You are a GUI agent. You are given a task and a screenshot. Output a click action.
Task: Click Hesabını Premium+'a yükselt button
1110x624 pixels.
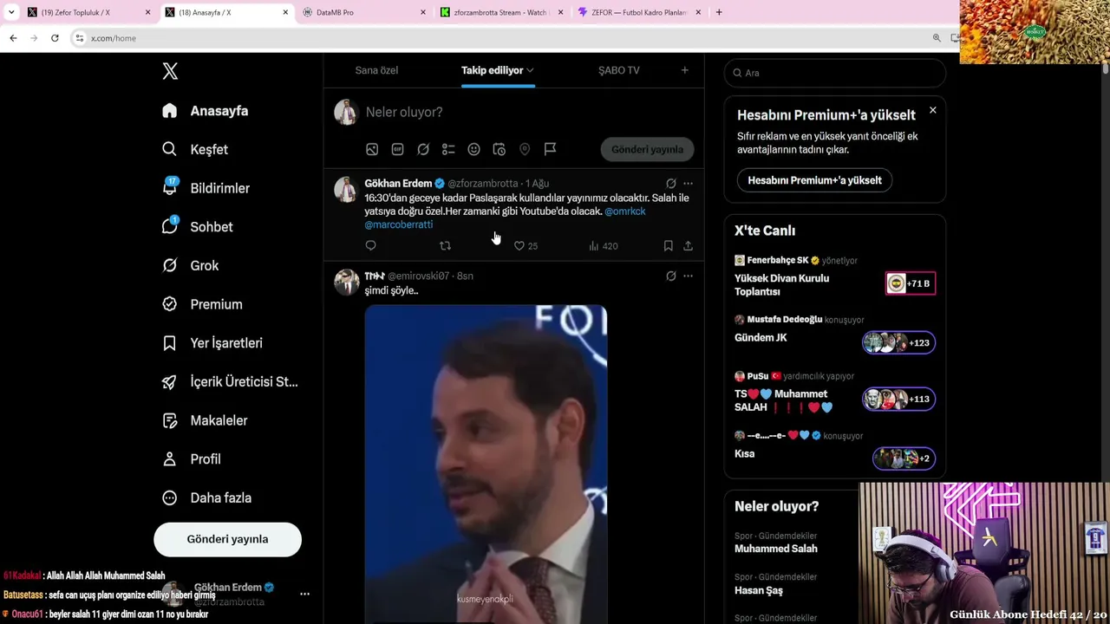click(814, 180)
